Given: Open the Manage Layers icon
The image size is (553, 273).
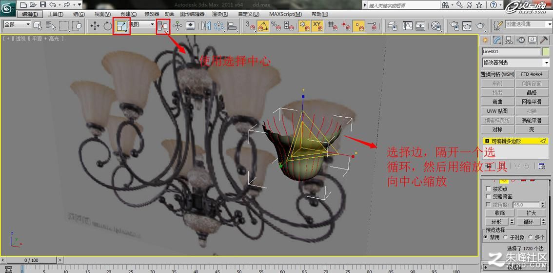Looking at the screenshot, I should [393, 25].
